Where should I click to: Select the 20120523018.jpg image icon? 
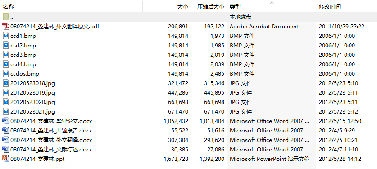tap(6, 83)
